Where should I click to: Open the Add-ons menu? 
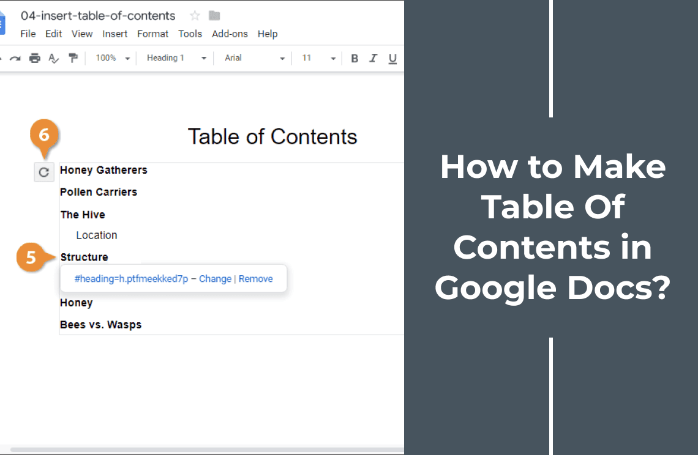pyautogui.click(x=230, y=34)
